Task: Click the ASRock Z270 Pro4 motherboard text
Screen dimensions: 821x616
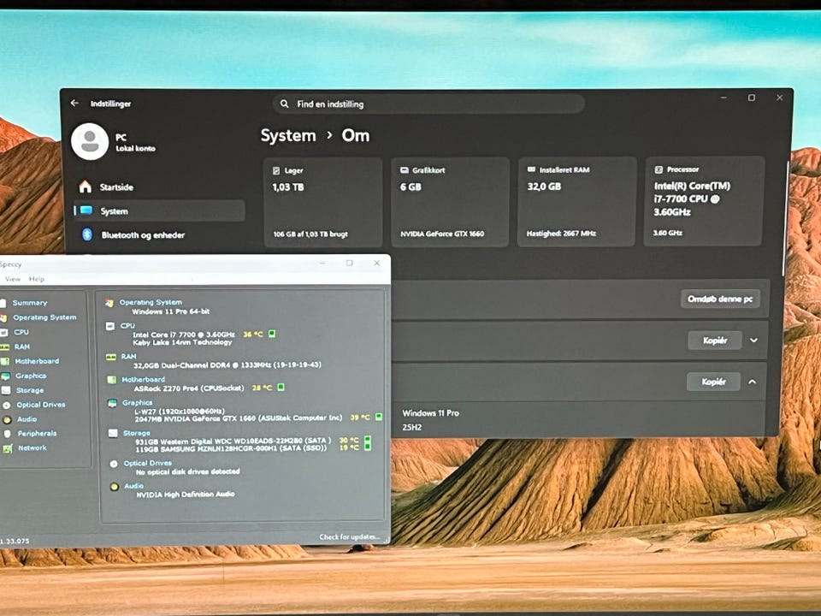Action: [x=189, y=388]
